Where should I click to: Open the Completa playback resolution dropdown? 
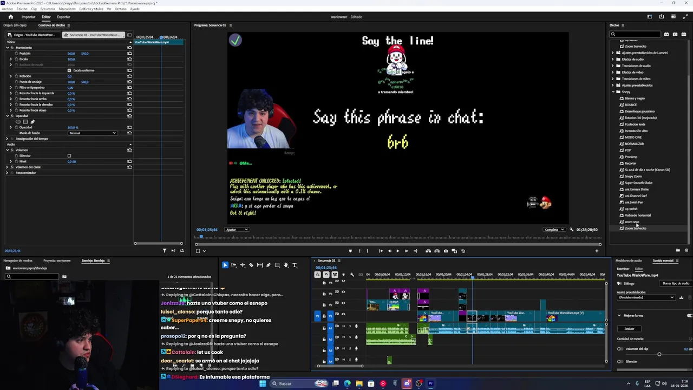[x=554, y=230]
